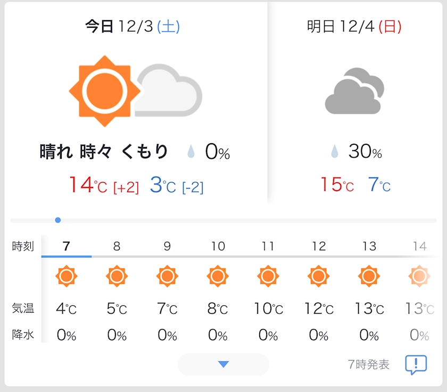Select the 今日 12/3 forecast panel heading
Viewport: 447px width, 392px height.
click(133, 27)
